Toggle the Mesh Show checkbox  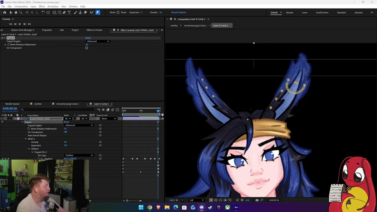[118, 12]
